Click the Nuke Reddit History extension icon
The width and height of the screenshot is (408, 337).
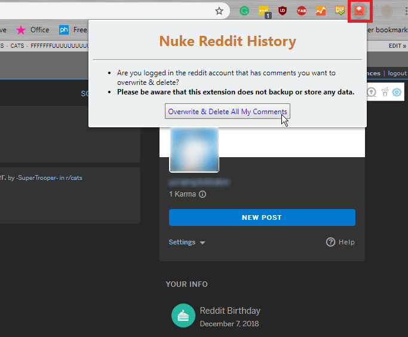[359, 11]
